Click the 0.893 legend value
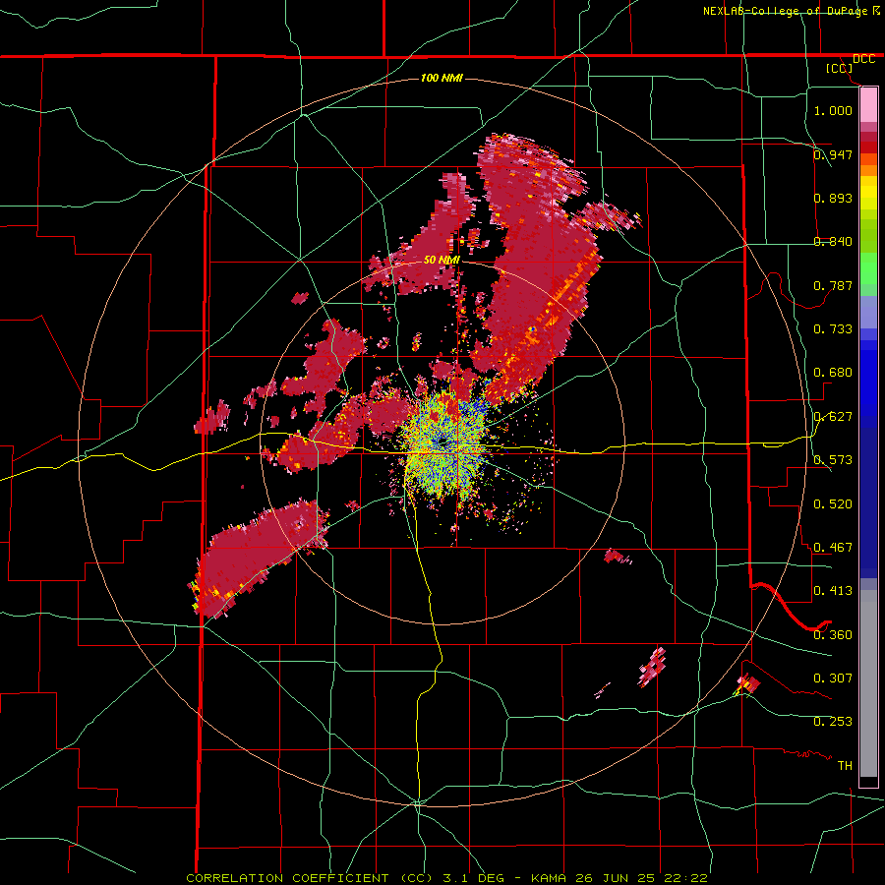 pos(833,198)
